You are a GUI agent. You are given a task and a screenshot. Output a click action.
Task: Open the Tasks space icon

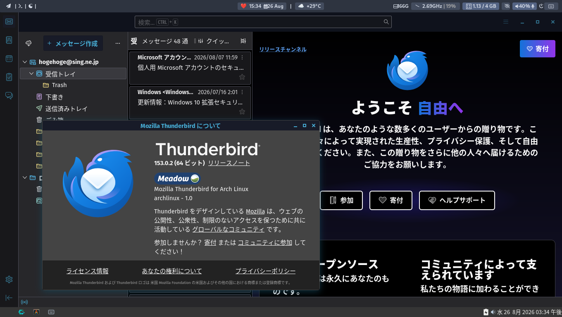pyautogui.click(x=9, y=77)
